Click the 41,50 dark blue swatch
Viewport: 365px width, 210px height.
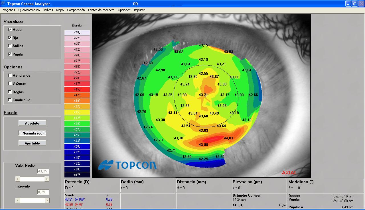[x=77, y=158]
